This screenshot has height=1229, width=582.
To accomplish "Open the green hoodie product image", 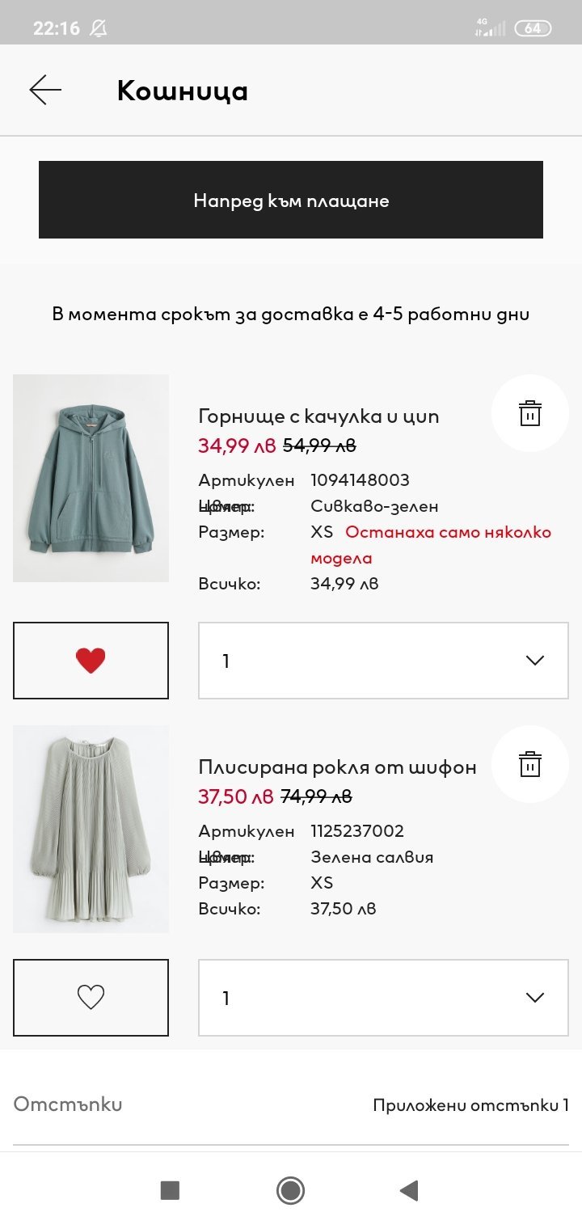I will coord(91,478).
